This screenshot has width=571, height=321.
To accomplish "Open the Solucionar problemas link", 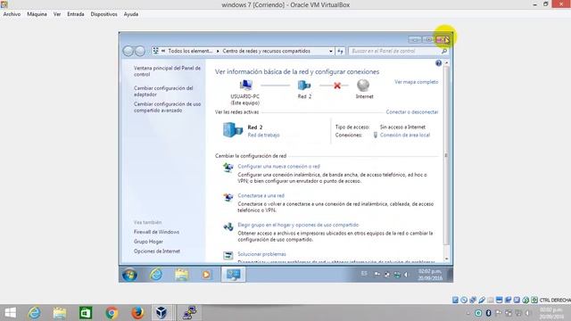I will 261,254.
